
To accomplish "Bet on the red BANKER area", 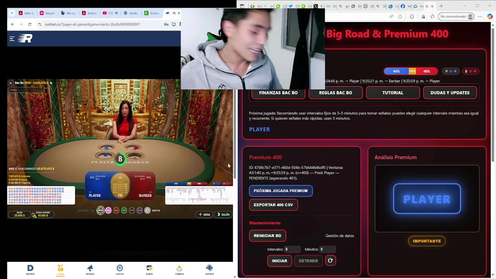I will pyautogui.click(x=143, y=185).
